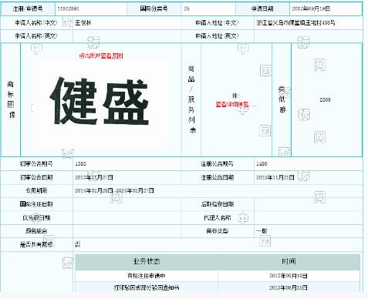Select the date value beside 申请日期
The width and height of the screenshot is (368, 299).
point(311,8)
